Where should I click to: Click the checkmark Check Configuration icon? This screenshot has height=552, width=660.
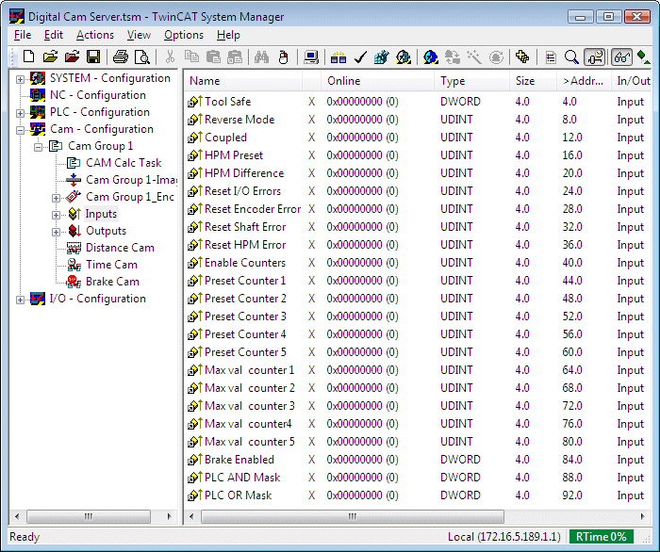pyautogui.click(x=360, y=57)
